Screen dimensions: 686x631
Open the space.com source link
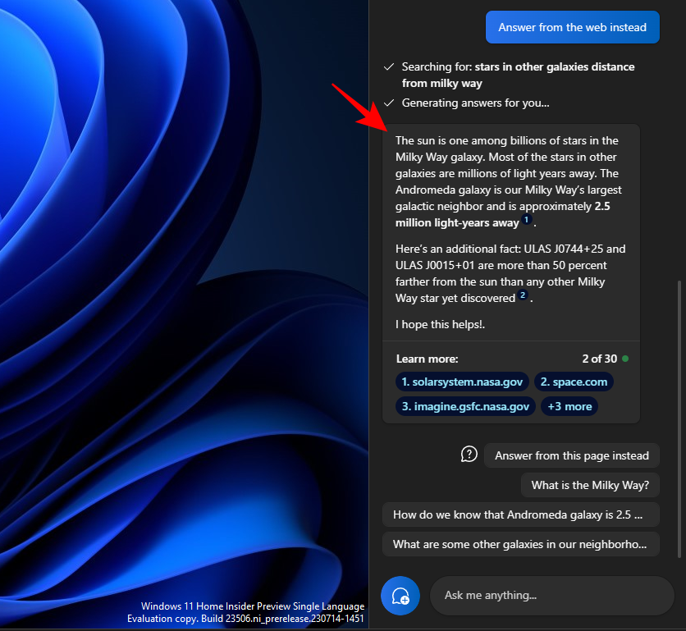tap(574, 382)
